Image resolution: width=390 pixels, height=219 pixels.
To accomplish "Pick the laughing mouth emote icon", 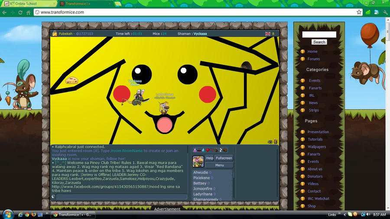I will tap(199, 150).
